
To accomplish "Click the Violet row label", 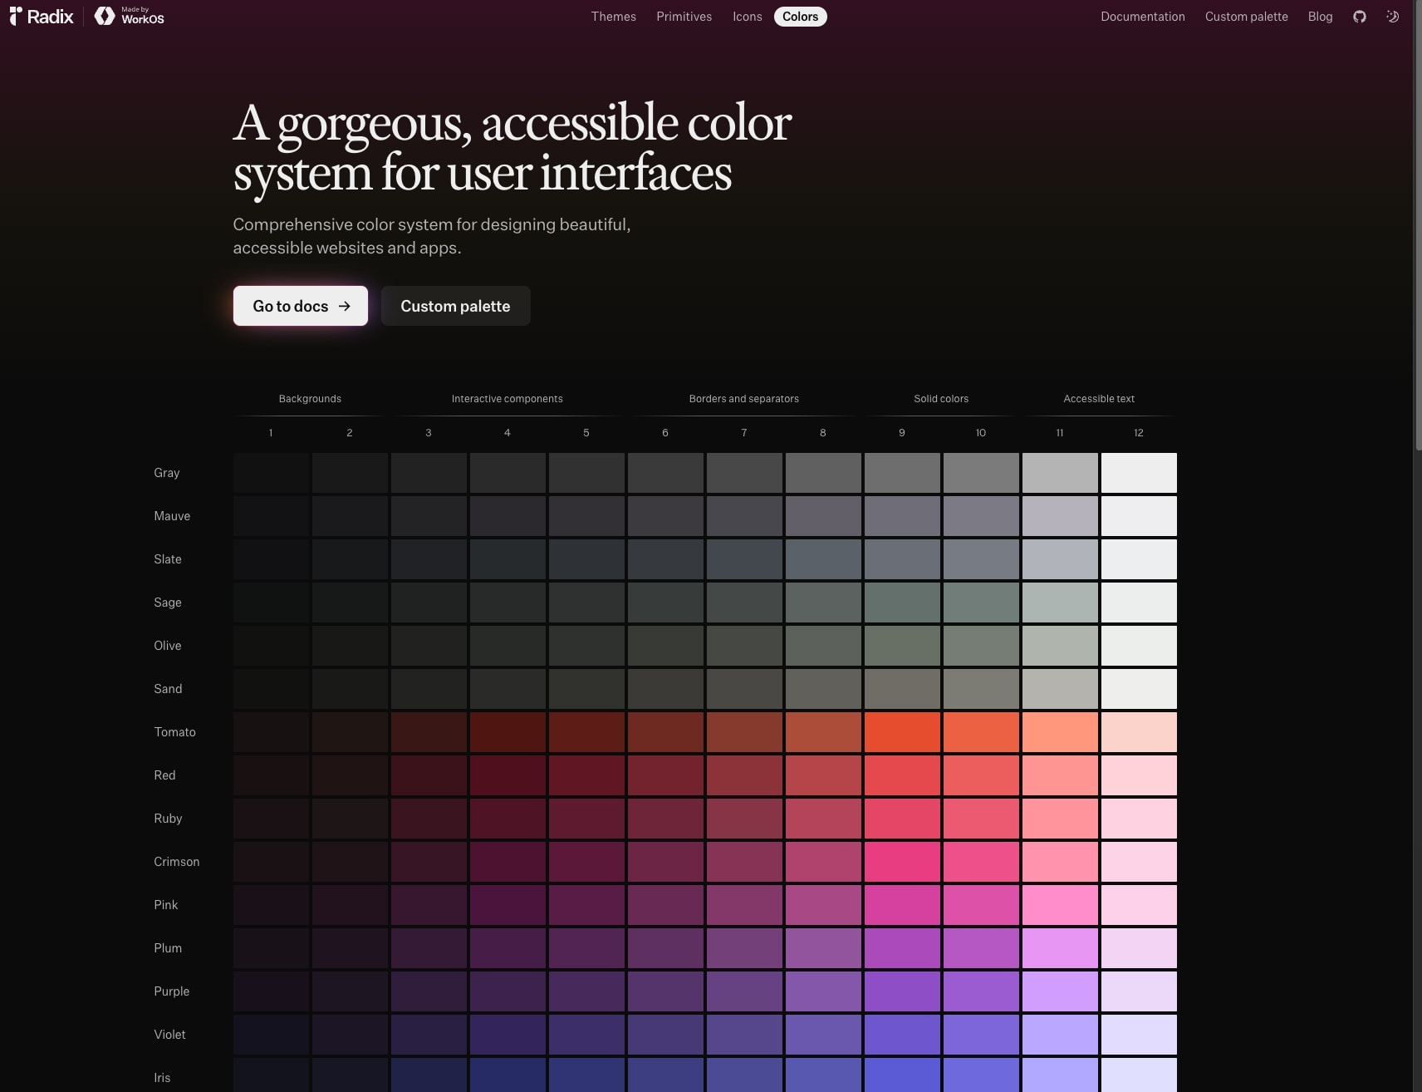I will 169,1035.
